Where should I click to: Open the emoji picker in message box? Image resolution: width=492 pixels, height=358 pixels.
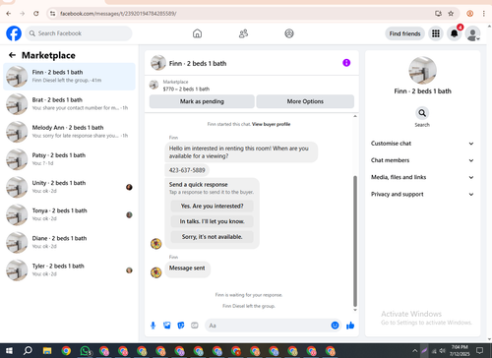(x=335, y=326)
